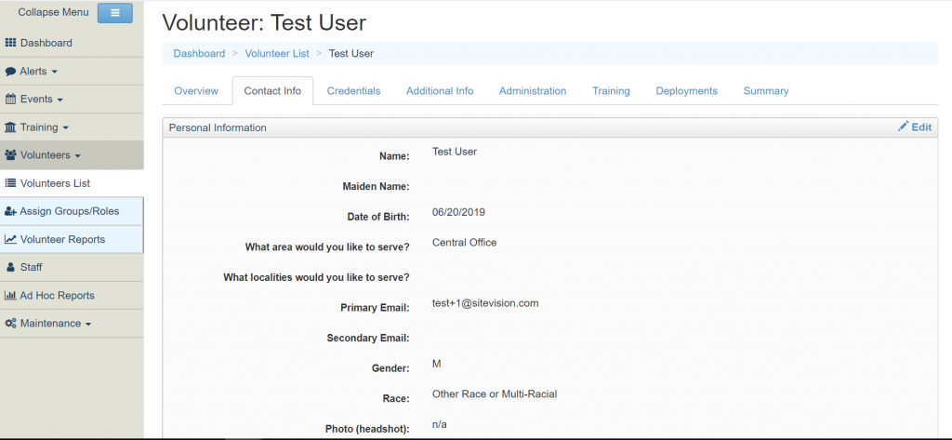Click the Volunteer Reports chart icon
This screenshot has height=440, width=952.
(11, 239)
